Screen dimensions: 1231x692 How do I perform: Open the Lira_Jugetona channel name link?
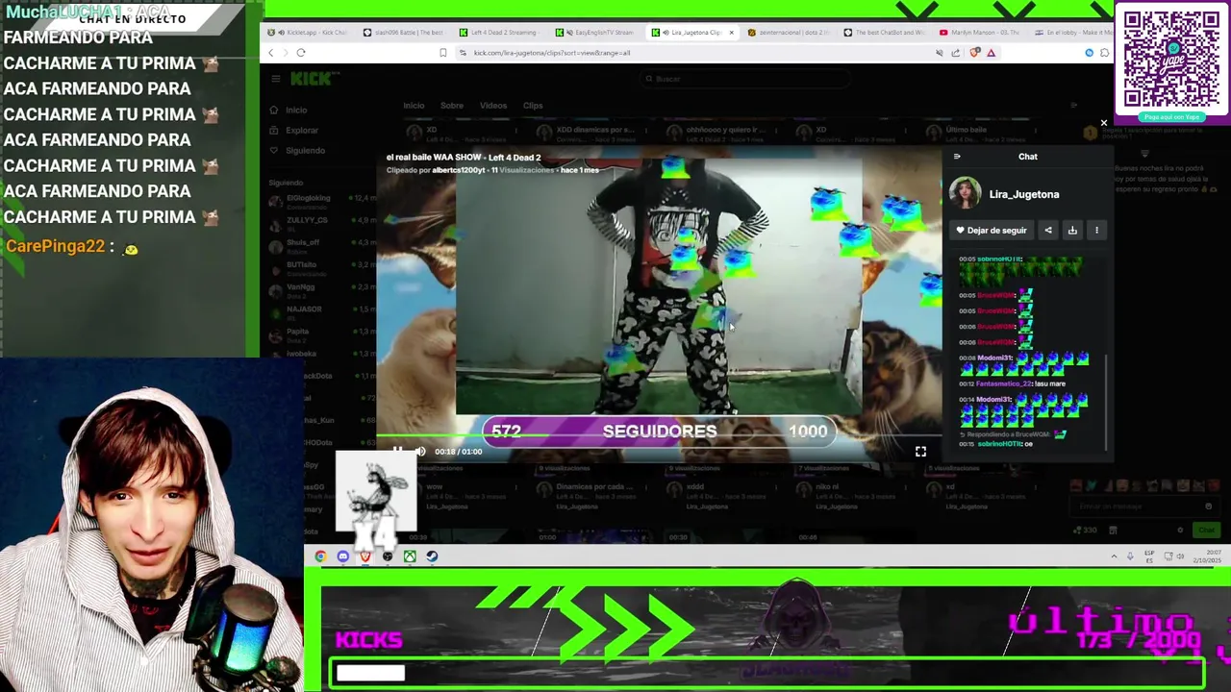tap(1024, 194)
